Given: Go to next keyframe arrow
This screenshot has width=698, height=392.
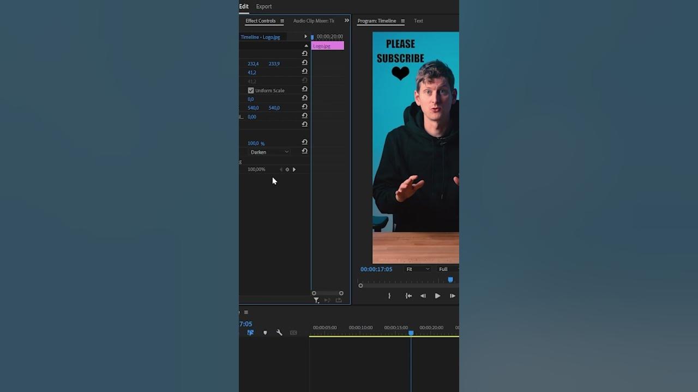Looking at the screenshot, I should pyautogui.click(x=294, y=169).
